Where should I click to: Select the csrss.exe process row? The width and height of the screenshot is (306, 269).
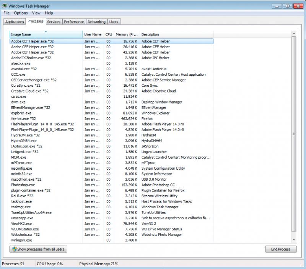coord(111,97)
